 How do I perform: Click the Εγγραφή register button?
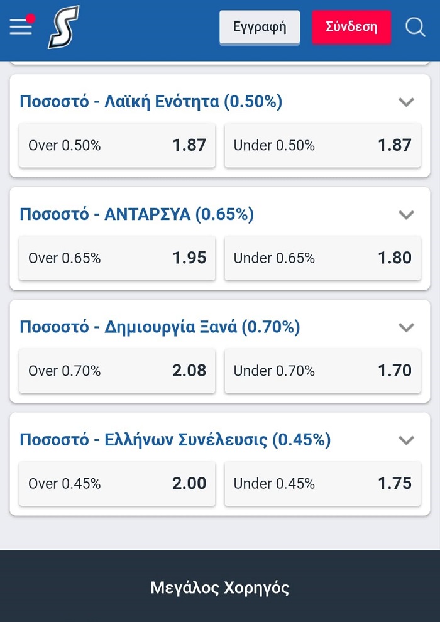(260, 27)
